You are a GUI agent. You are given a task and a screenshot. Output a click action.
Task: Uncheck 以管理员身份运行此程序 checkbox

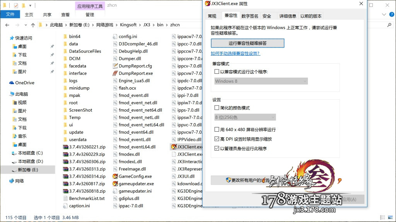pyautogui.click(x=217, y=148)
